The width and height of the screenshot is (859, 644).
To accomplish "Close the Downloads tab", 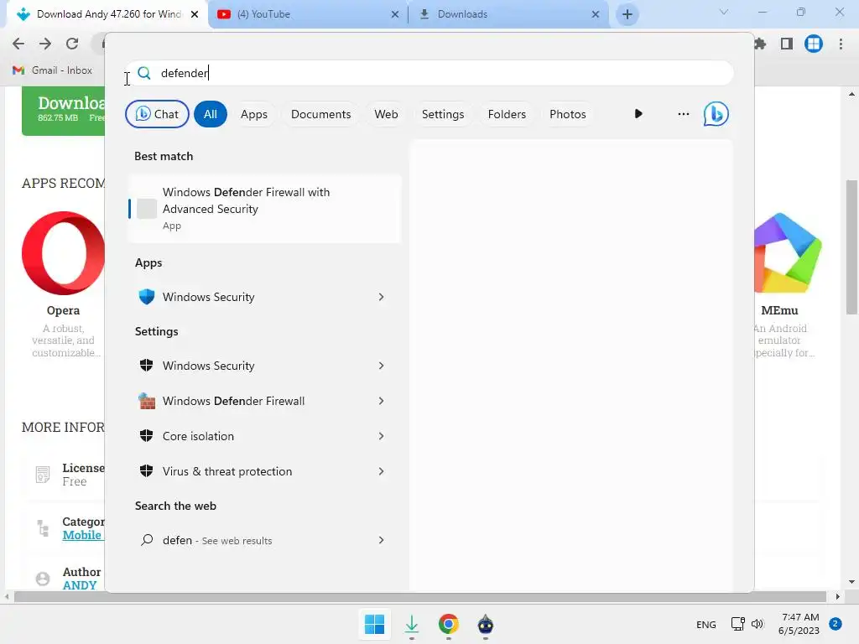I will (x=596, y=14).
